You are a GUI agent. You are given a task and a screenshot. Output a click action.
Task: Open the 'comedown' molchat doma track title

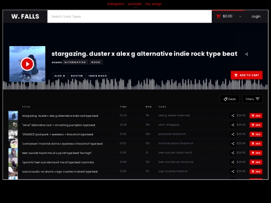(62, 144)
